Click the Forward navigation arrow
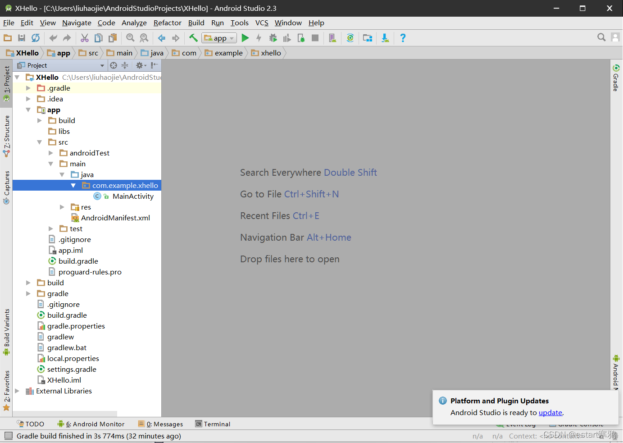623x443 pixels. click(176, 38)
